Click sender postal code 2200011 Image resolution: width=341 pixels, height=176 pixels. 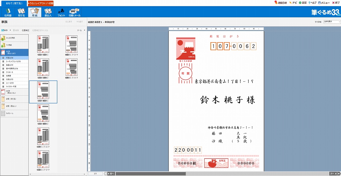pos(188,150)
